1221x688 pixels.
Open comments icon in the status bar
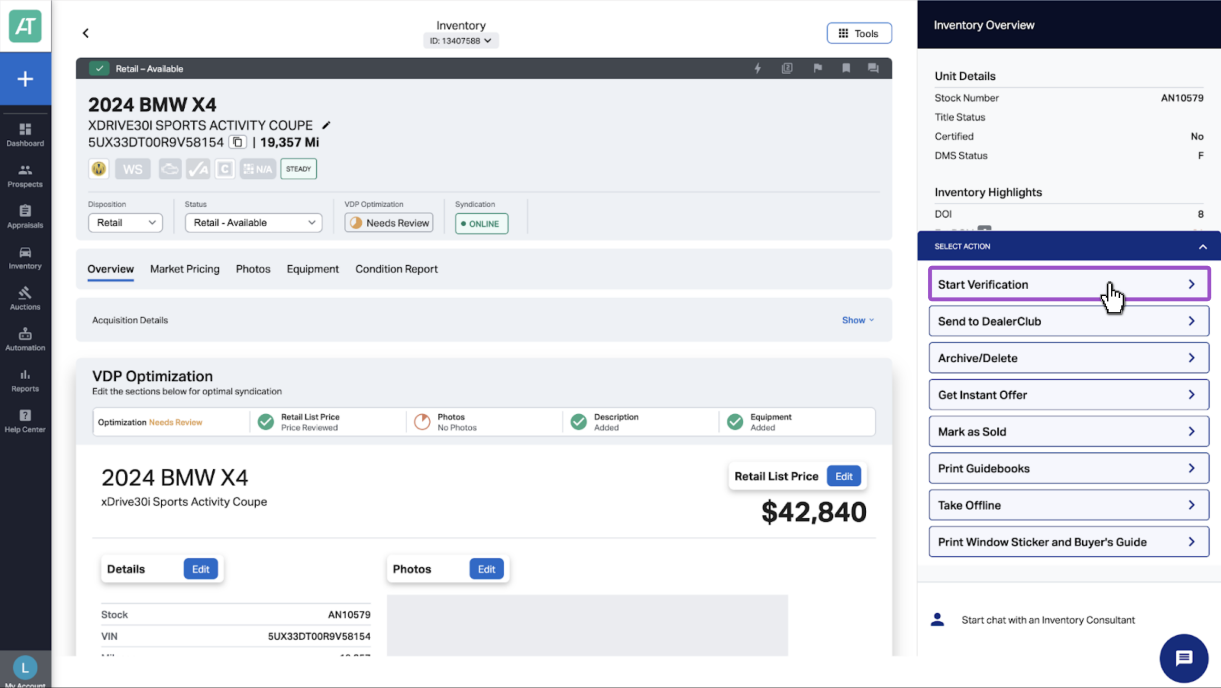[x=873, y=68]
